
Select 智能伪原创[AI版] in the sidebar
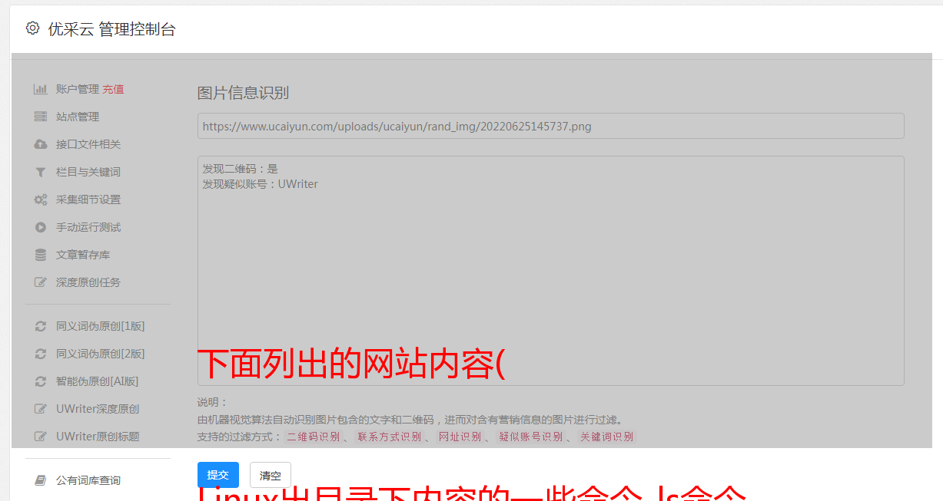[97, 381]
